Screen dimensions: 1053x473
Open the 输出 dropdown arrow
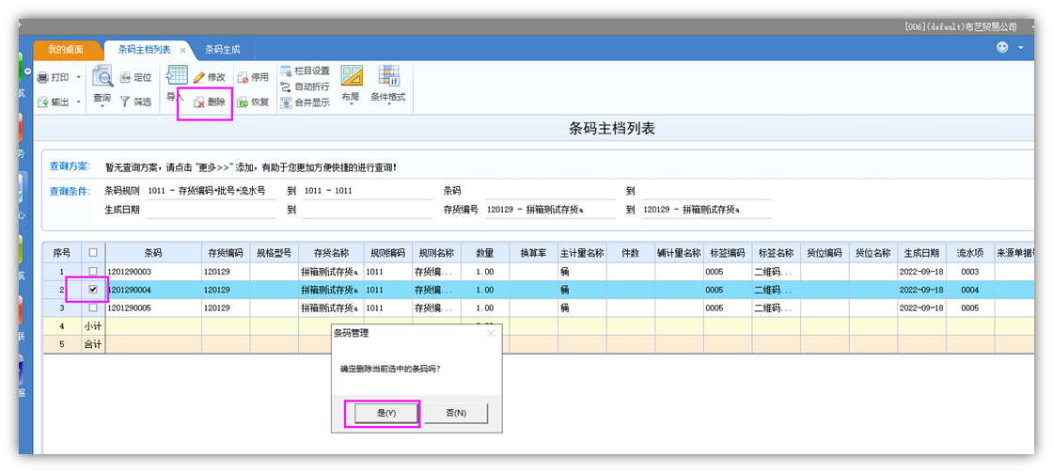(x=78, y=102)
